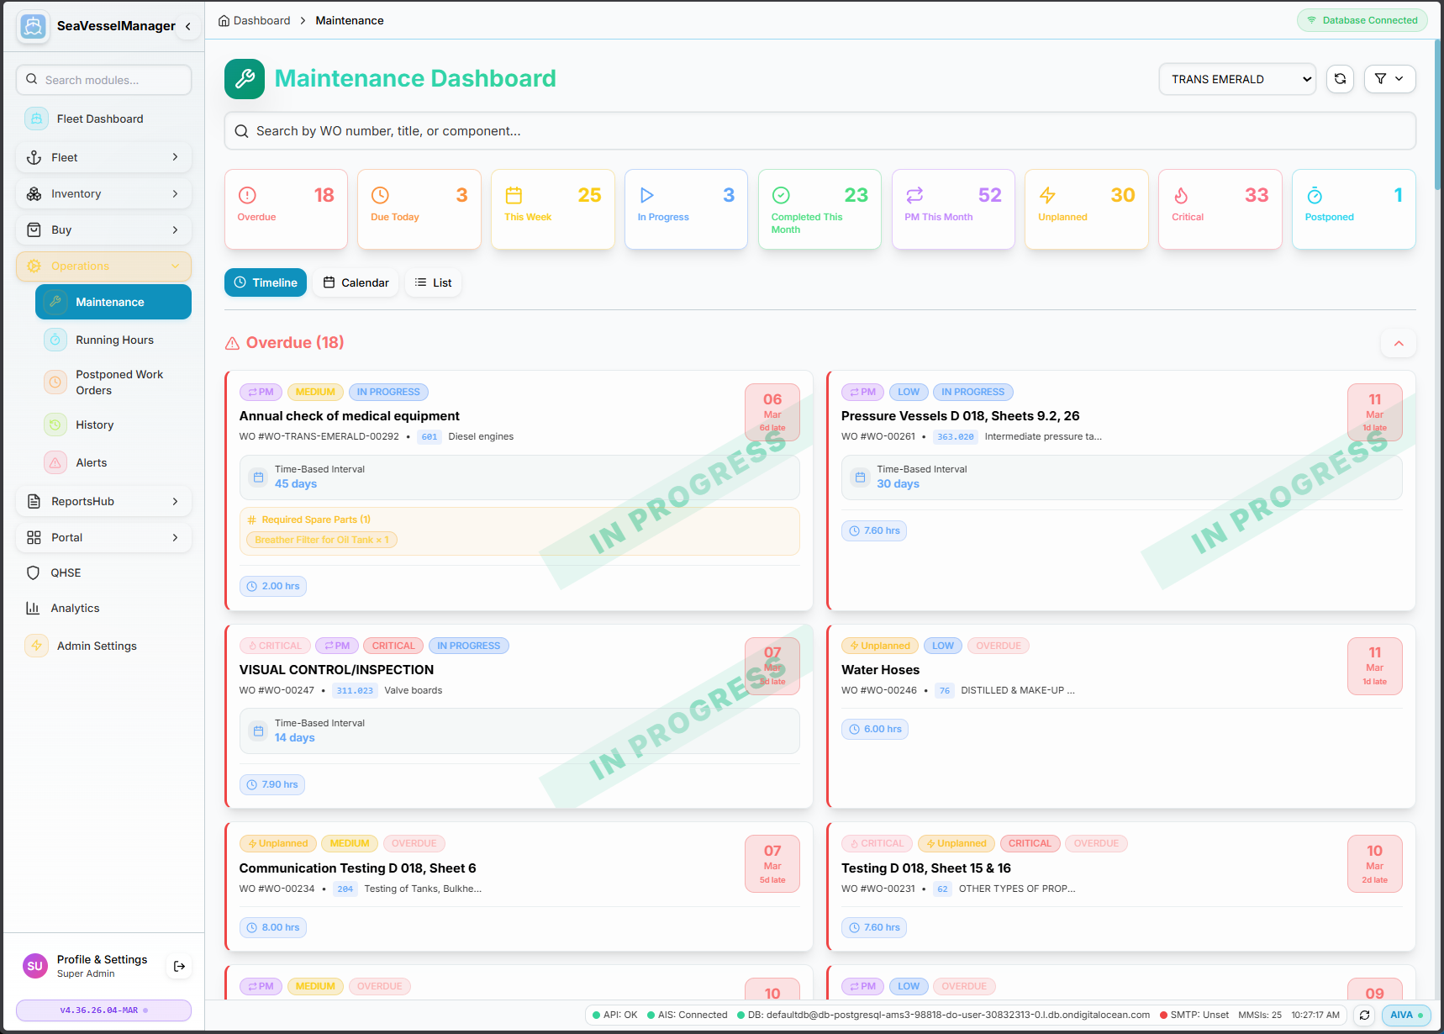The image size is (1444, 1034).
Task: Select the Maintenance wrench icon in sidebar
Action: (55, 301)
